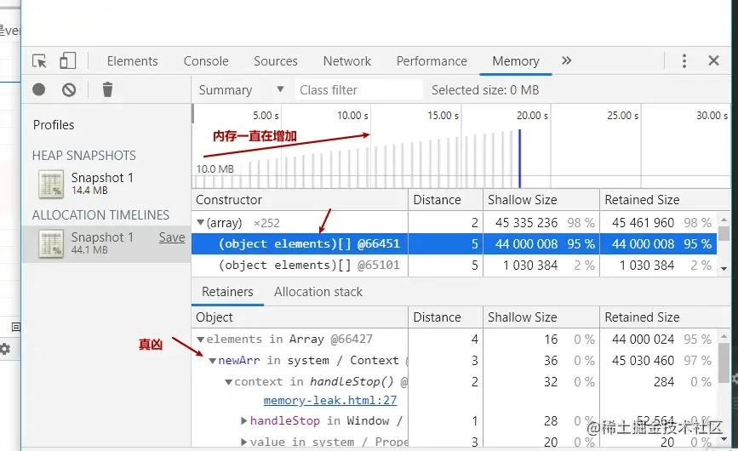This screenshot has width=738, height=451.
Task: Click shallow size 1 030 384 cell
Action: (530, 265)
